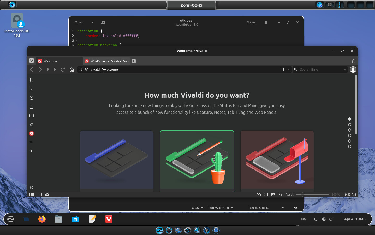Open the Wikipedia web panel in the sidebar
Screen dimensions: 375x235
32,142
